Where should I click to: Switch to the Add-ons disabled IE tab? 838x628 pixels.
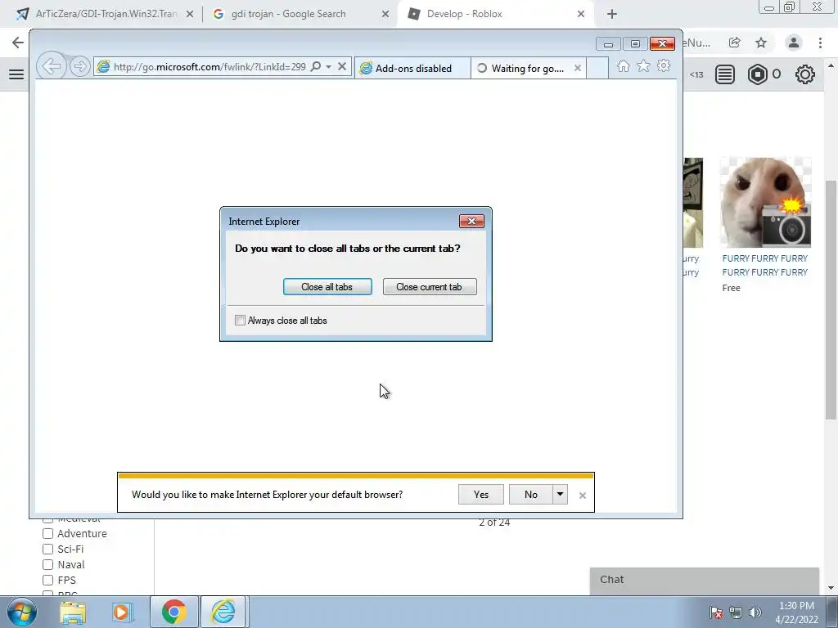pyautogui.click(x=412, y=69)
